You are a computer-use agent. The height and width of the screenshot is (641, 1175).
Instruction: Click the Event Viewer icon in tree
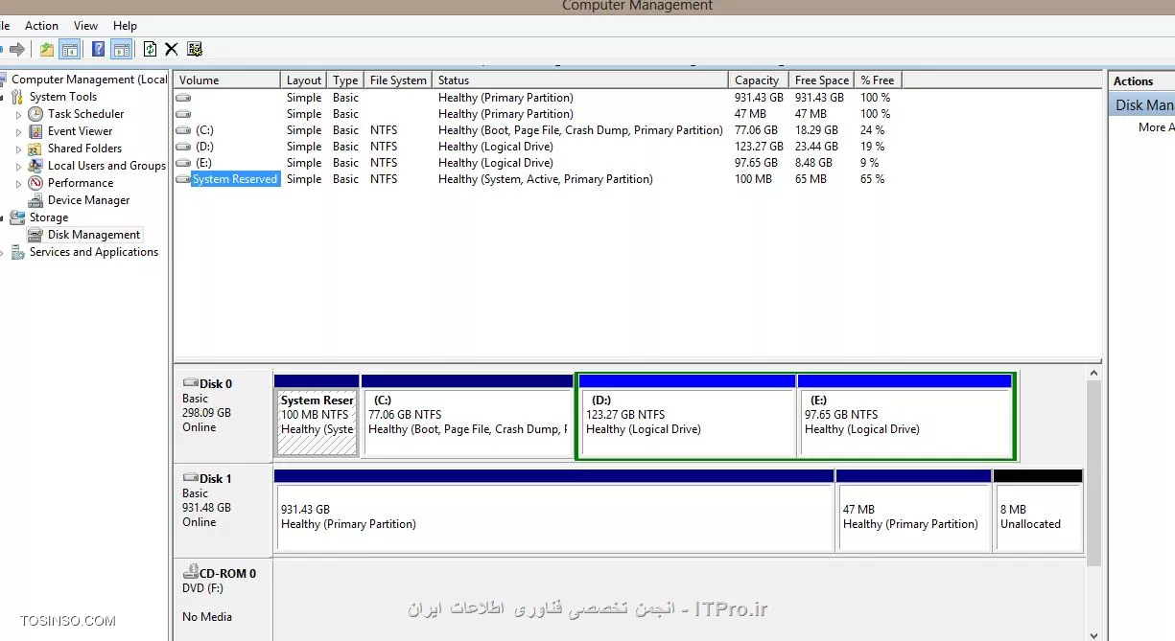[35, 131]
